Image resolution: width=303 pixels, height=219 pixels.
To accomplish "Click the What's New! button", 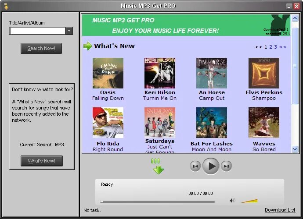I will tap(42, 161).
